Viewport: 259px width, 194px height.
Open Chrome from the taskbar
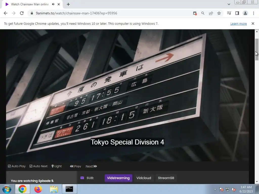click(x=23, y=189)
